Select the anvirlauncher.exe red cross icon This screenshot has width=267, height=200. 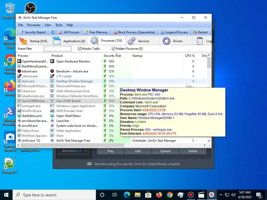pyautogui.click(x=19, y=121)
